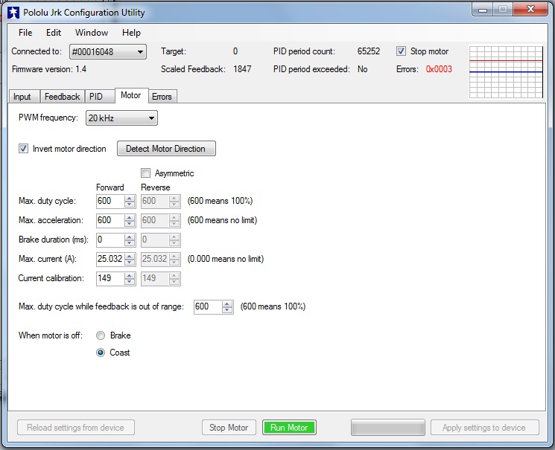Select the Brake radio button

coord(101,335)
